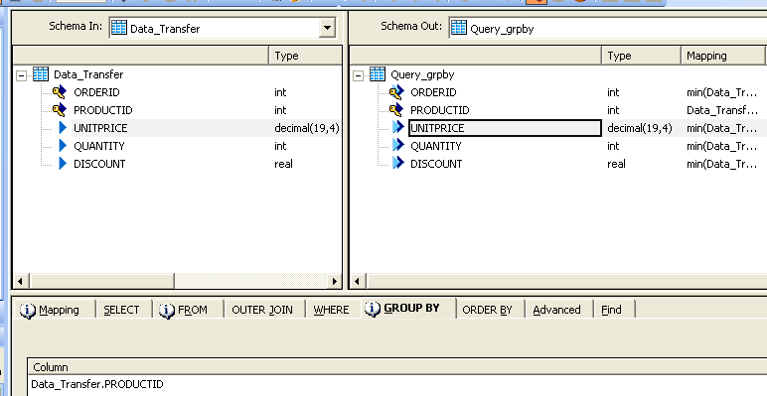Click arrow icon beside UNITPRICE in Schema Out
Viewport: 767px width, 396px height.
tap(398, 128)
